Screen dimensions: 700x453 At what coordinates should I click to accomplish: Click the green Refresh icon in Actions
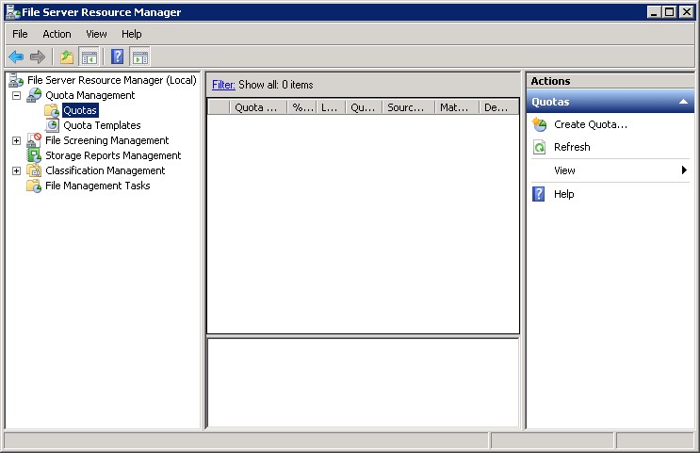pyautogui.click(x=540, y=147)
